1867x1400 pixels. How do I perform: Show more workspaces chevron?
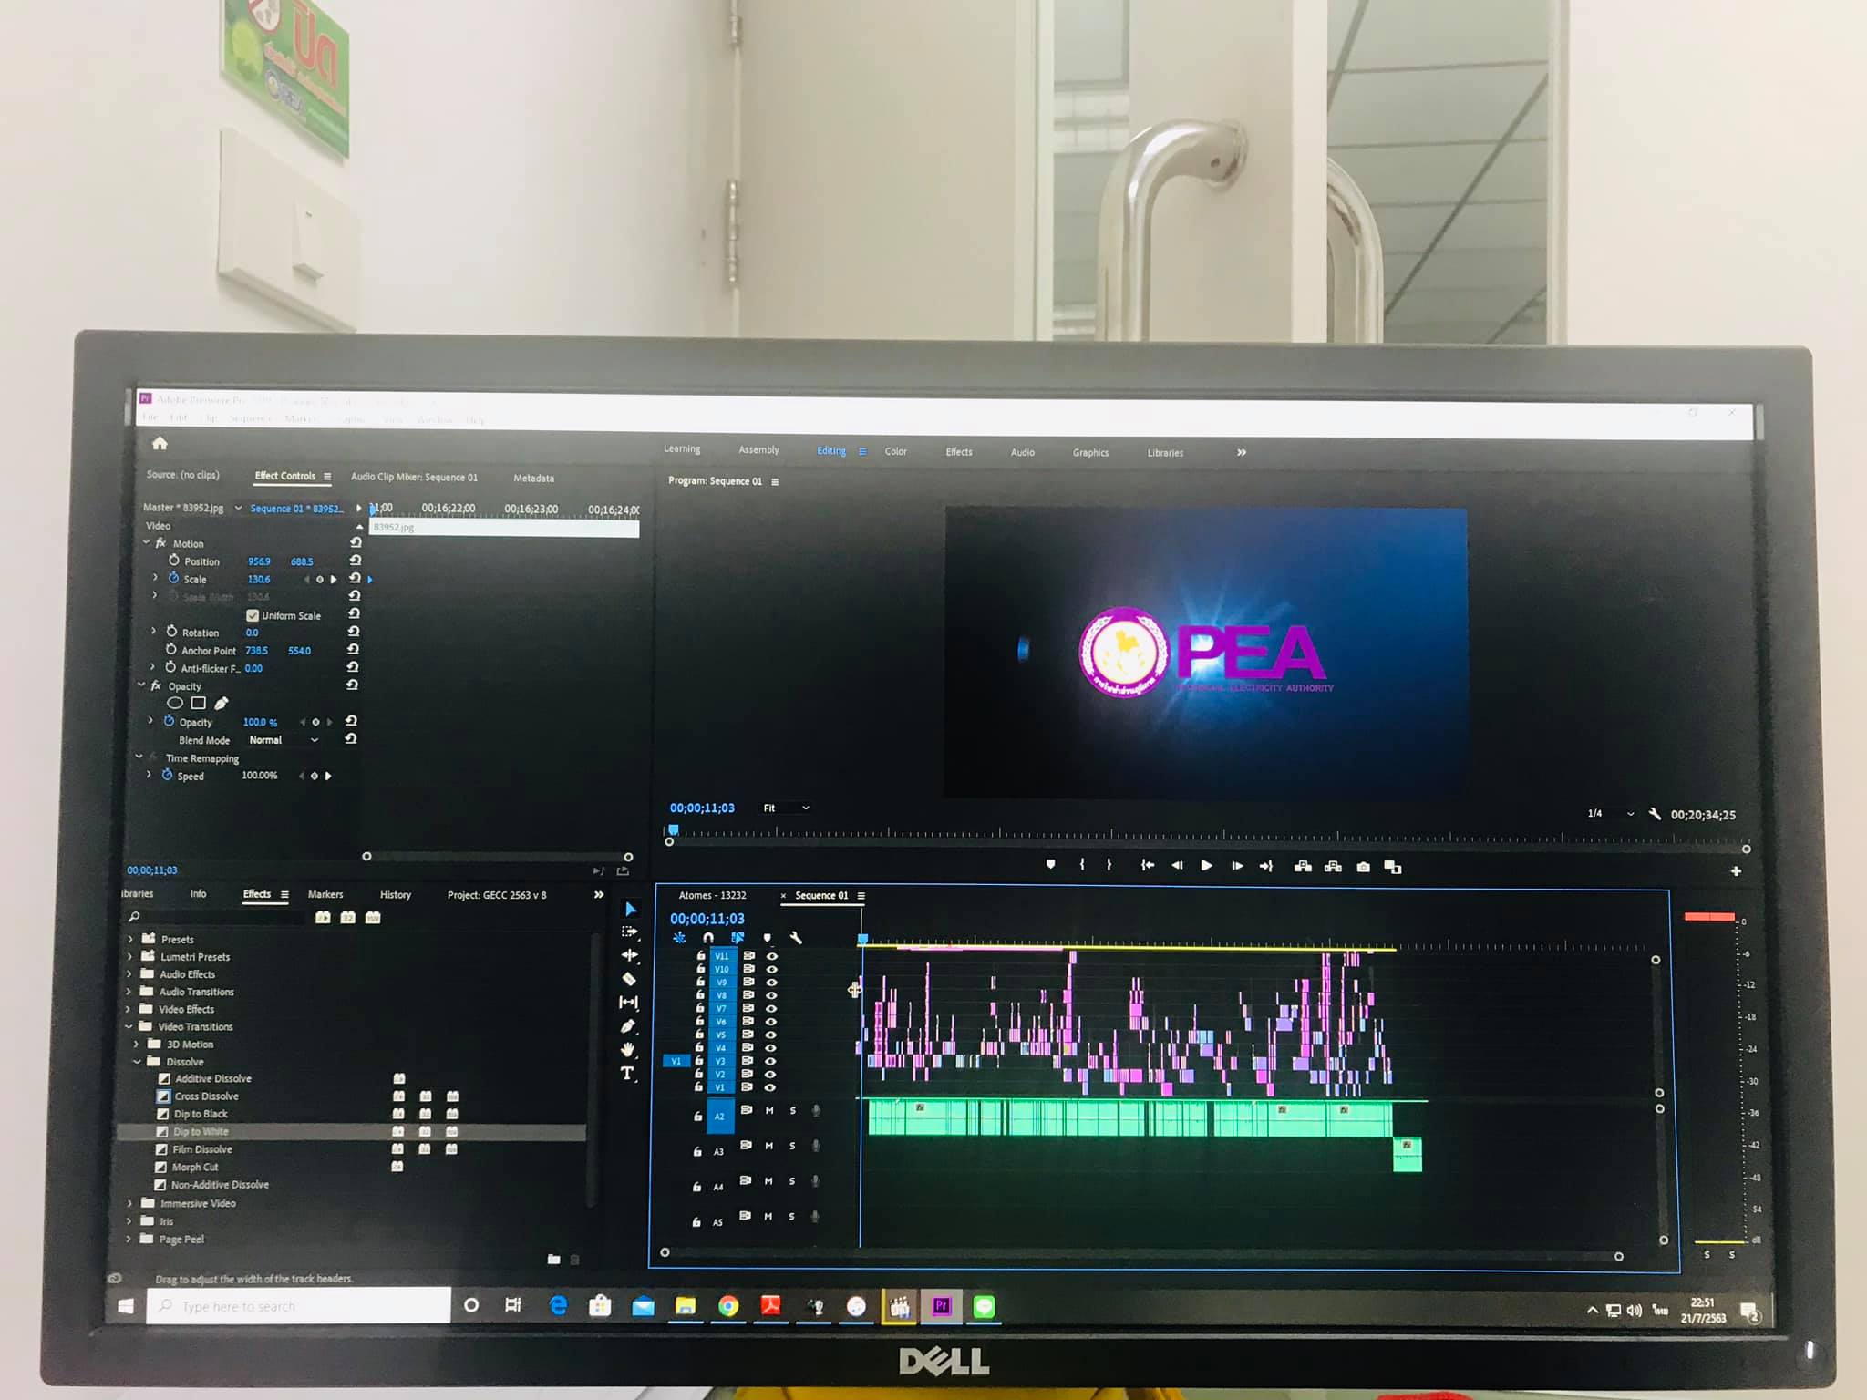coord(1241,452)
